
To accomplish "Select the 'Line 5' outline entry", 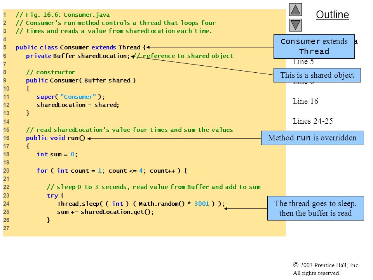I will coord(303,62).
